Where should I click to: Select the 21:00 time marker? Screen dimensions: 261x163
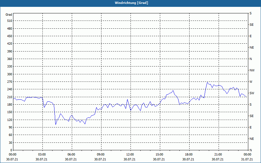[218, 155]
